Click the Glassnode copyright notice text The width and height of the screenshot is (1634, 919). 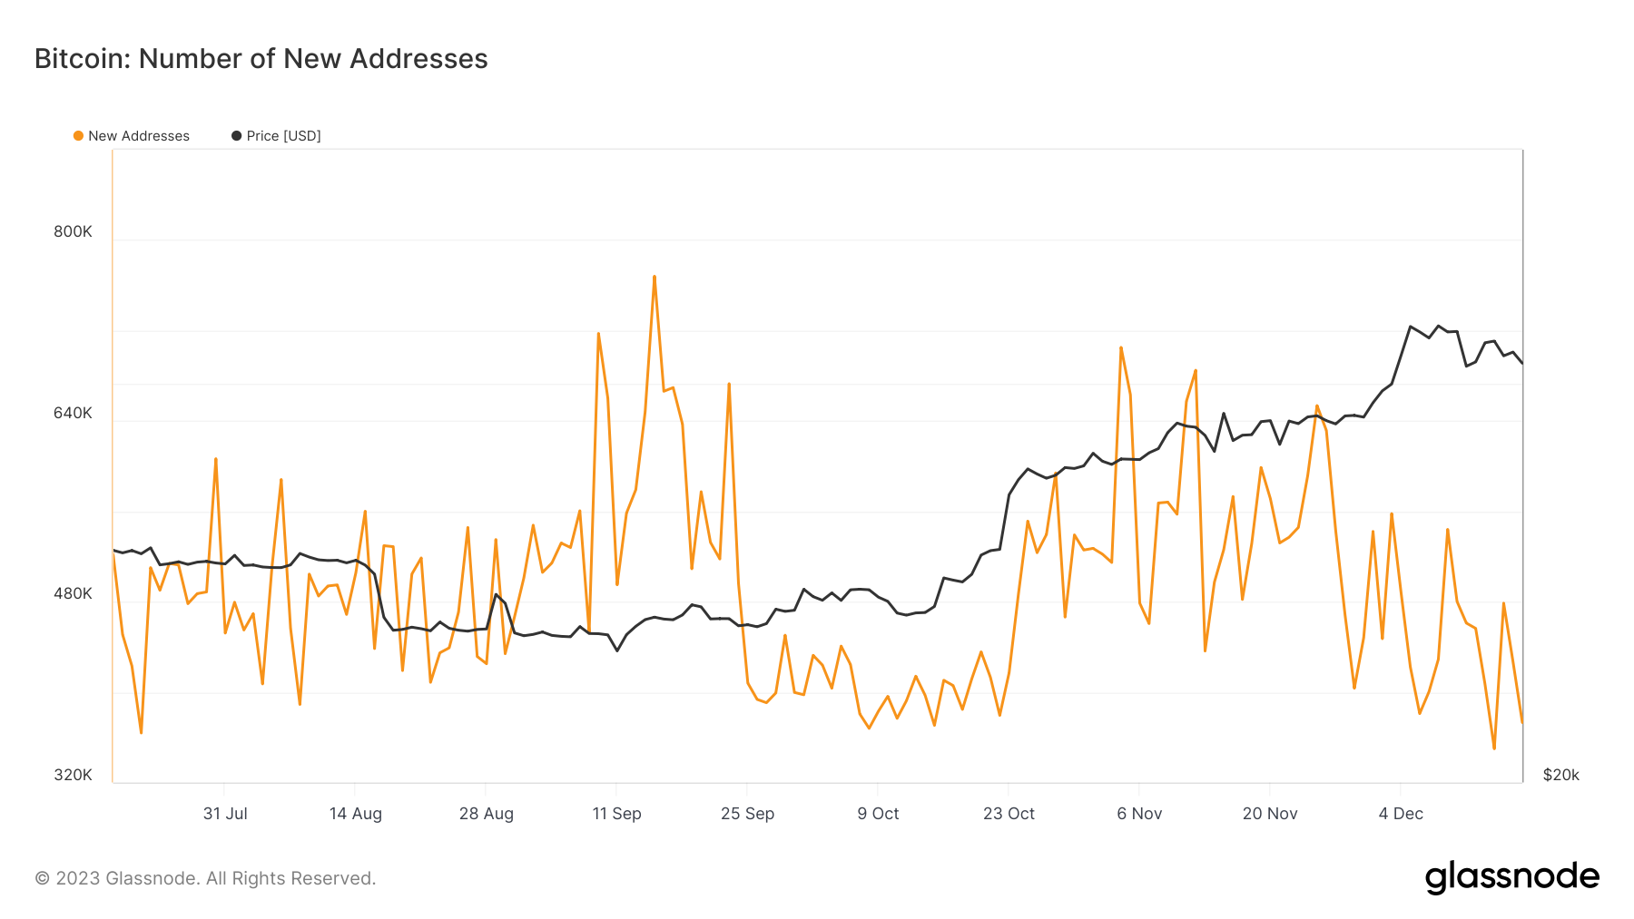click(205, 878)
